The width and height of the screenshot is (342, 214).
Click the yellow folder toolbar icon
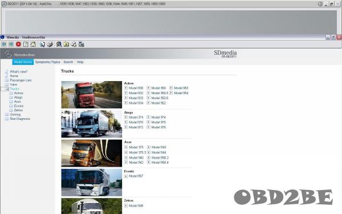tap(66, 45)
